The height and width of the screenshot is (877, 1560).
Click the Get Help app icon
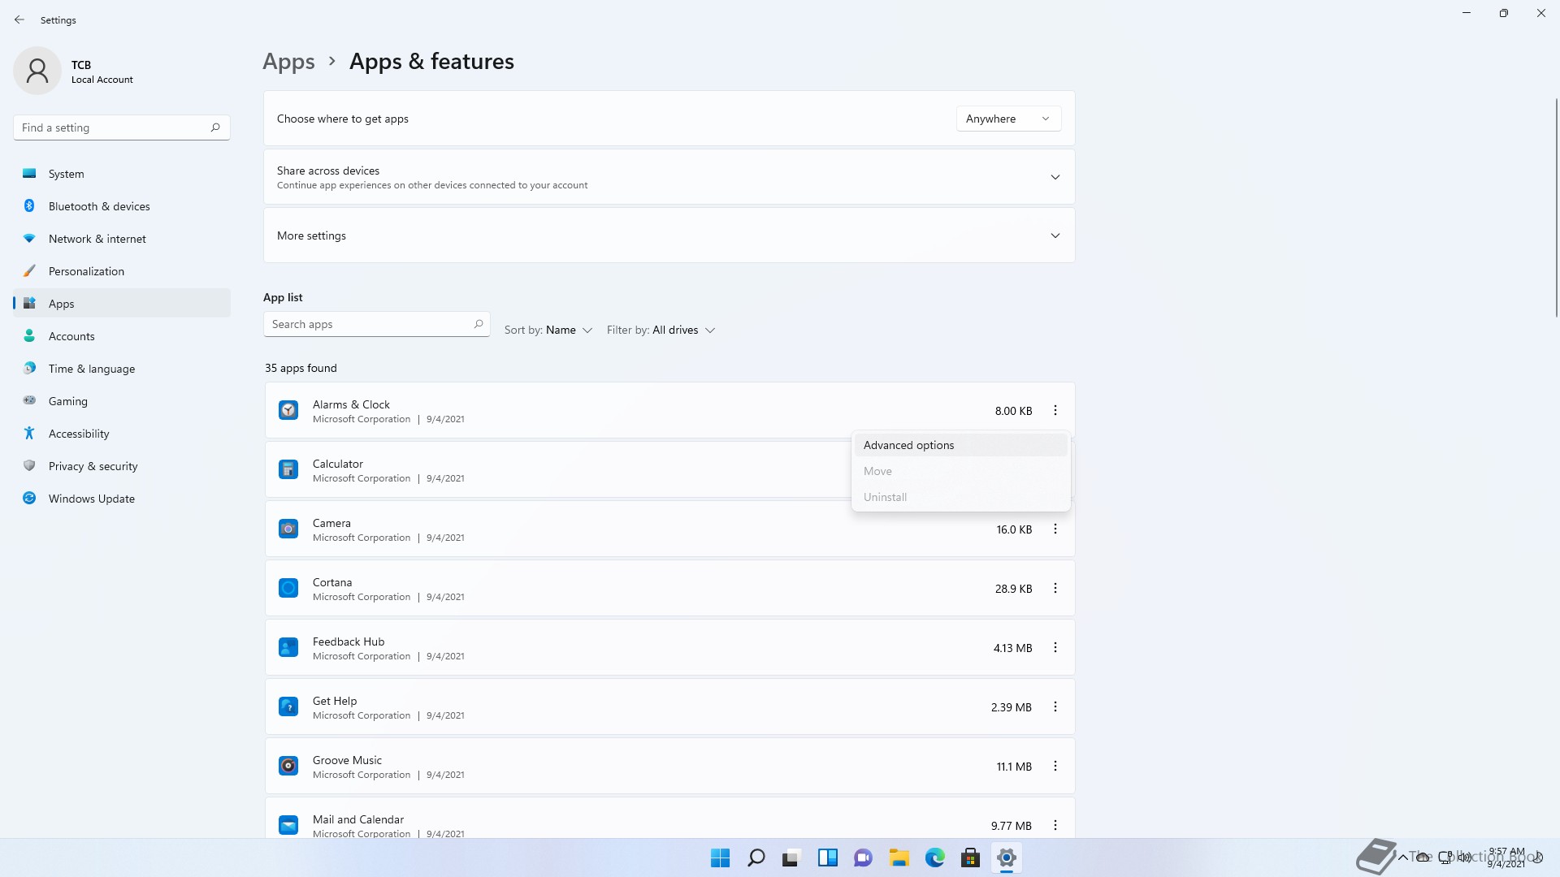tap(288, 707)
